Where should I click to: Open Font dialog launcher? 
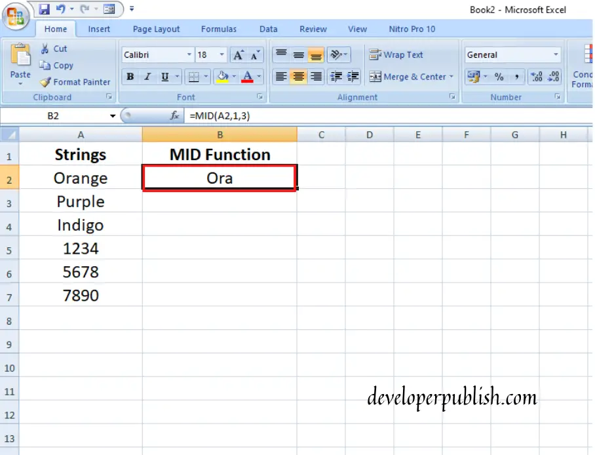click(260, 97)
